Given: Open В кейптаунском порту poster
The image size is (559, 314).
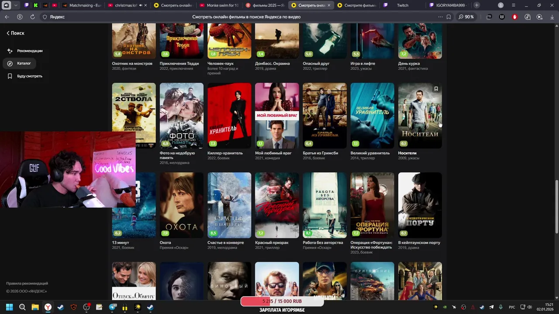Looking at the screenshot, I should 420,205.
